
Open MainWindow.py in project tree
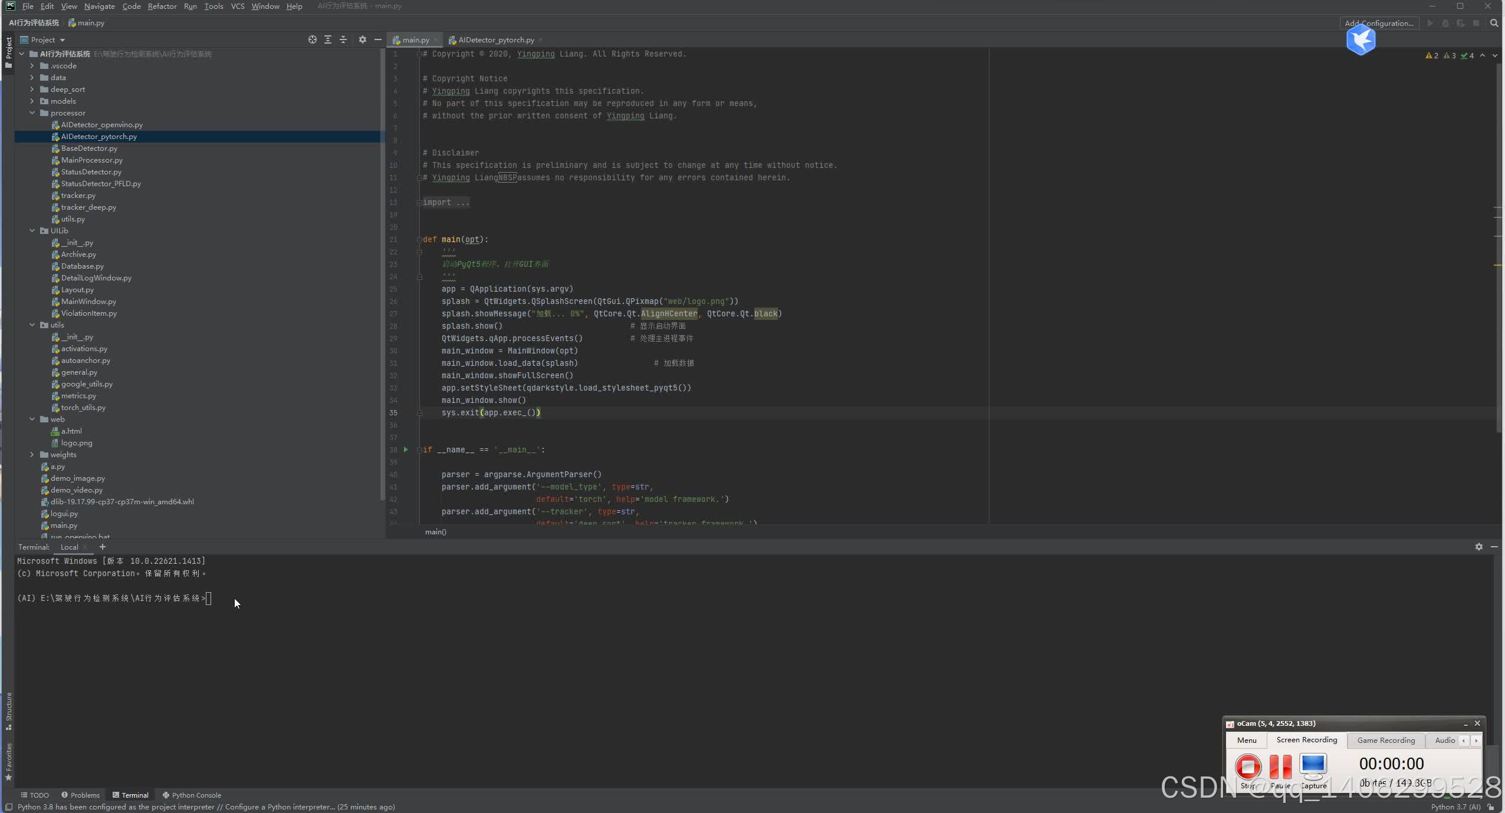coord(88,301)
